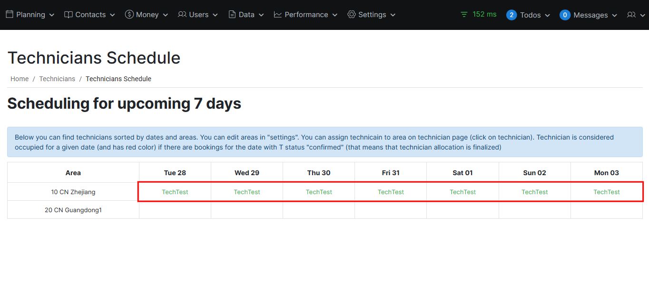
Task: Click the green filter icon near 152 ms
Action: 464,15
